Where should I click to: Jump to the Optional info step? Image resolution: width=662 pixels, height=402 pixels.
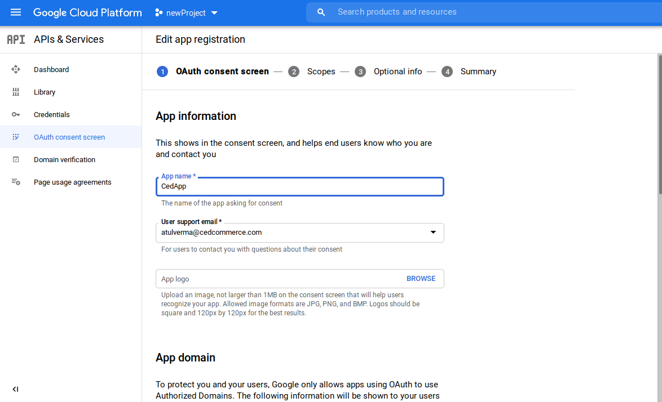pos(398,72)
